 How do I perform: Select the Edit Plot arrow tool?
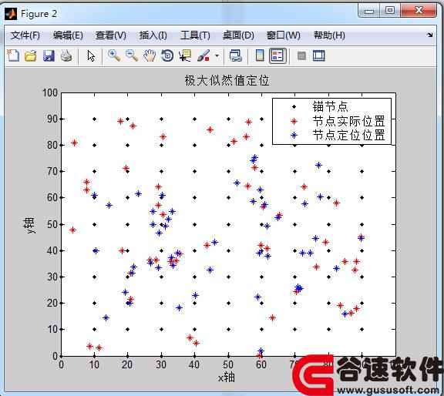click(x=91, y=55)
